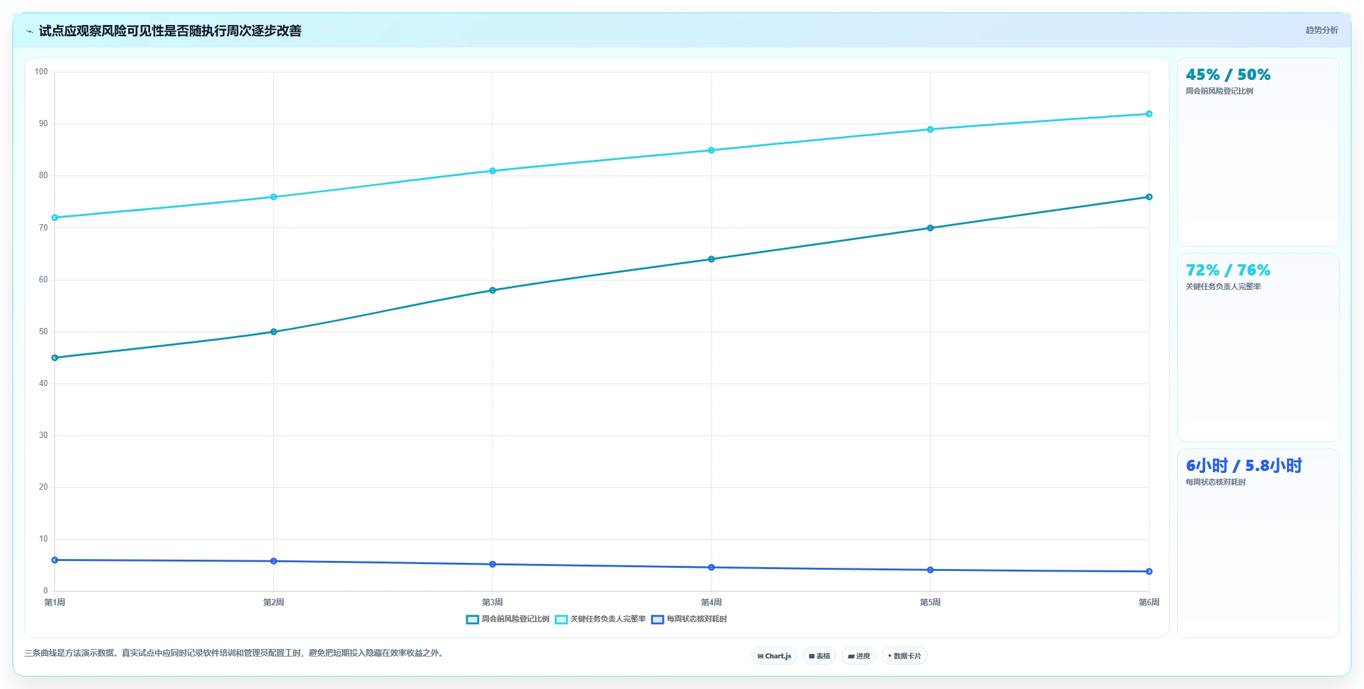This screenshot has width=1364, height=689.
Task: Select the 第6周 point on 关键任务负责人完整率 line
Action: (1149, 114)
